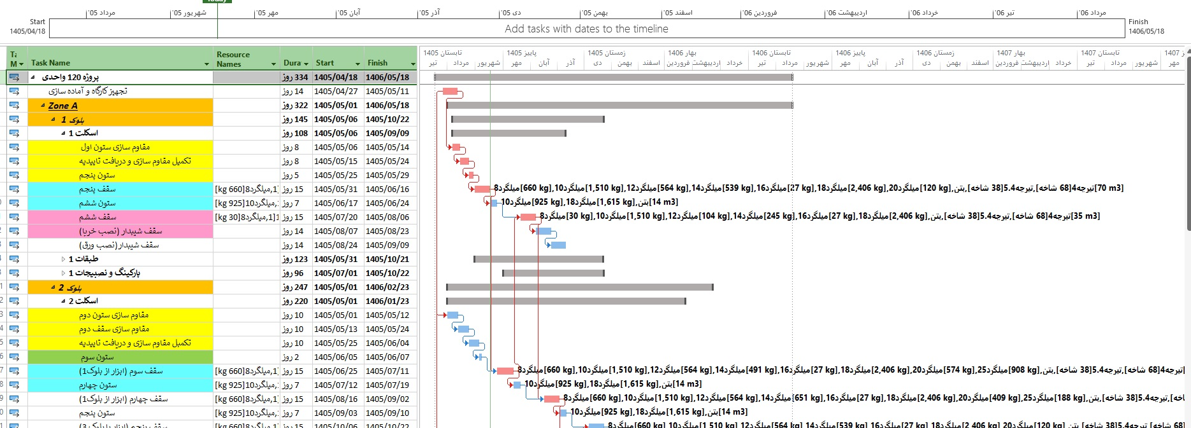Select the Task Name column header
Viewport: 1191px width, 428px height.
point(120,57)
